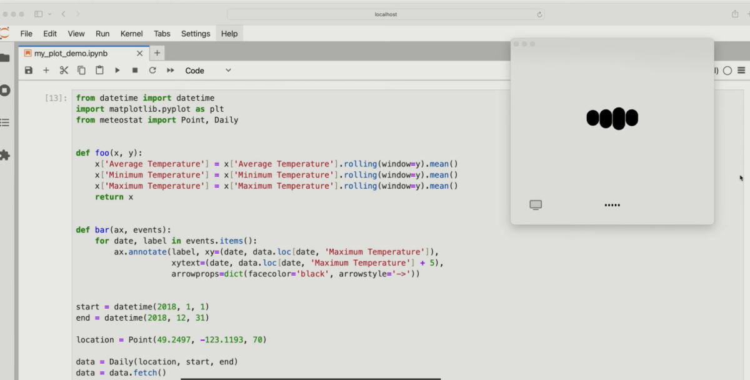Cut the selected cell with scissors icon
750x380 pixels.
pos(64,71)
